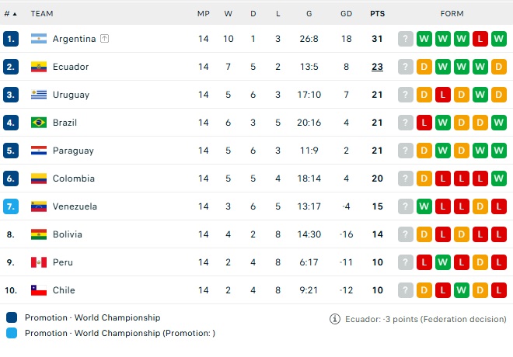Click the light blue Promotion playoff legend swatch
This screenshot has height=357, width=513.
[x=12, y=333]
